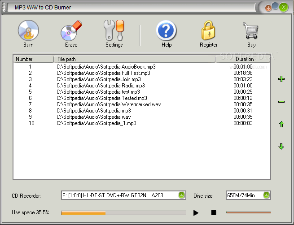This screenshot has height=225, width=294.
Task: Select the Softpedia Radio.mp3 row
Action: coord(142,86)
